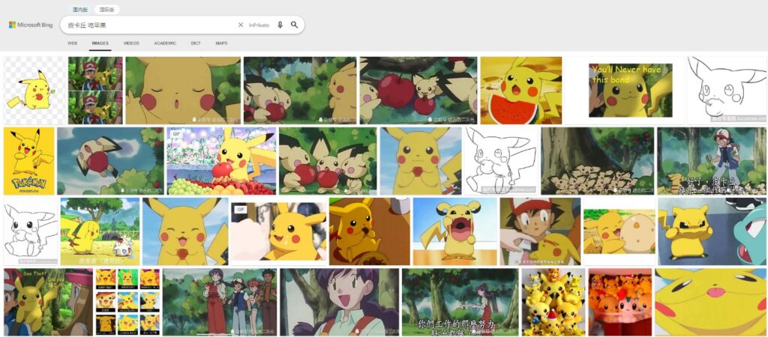Go to the VIDEOS tab

[131, 43]
